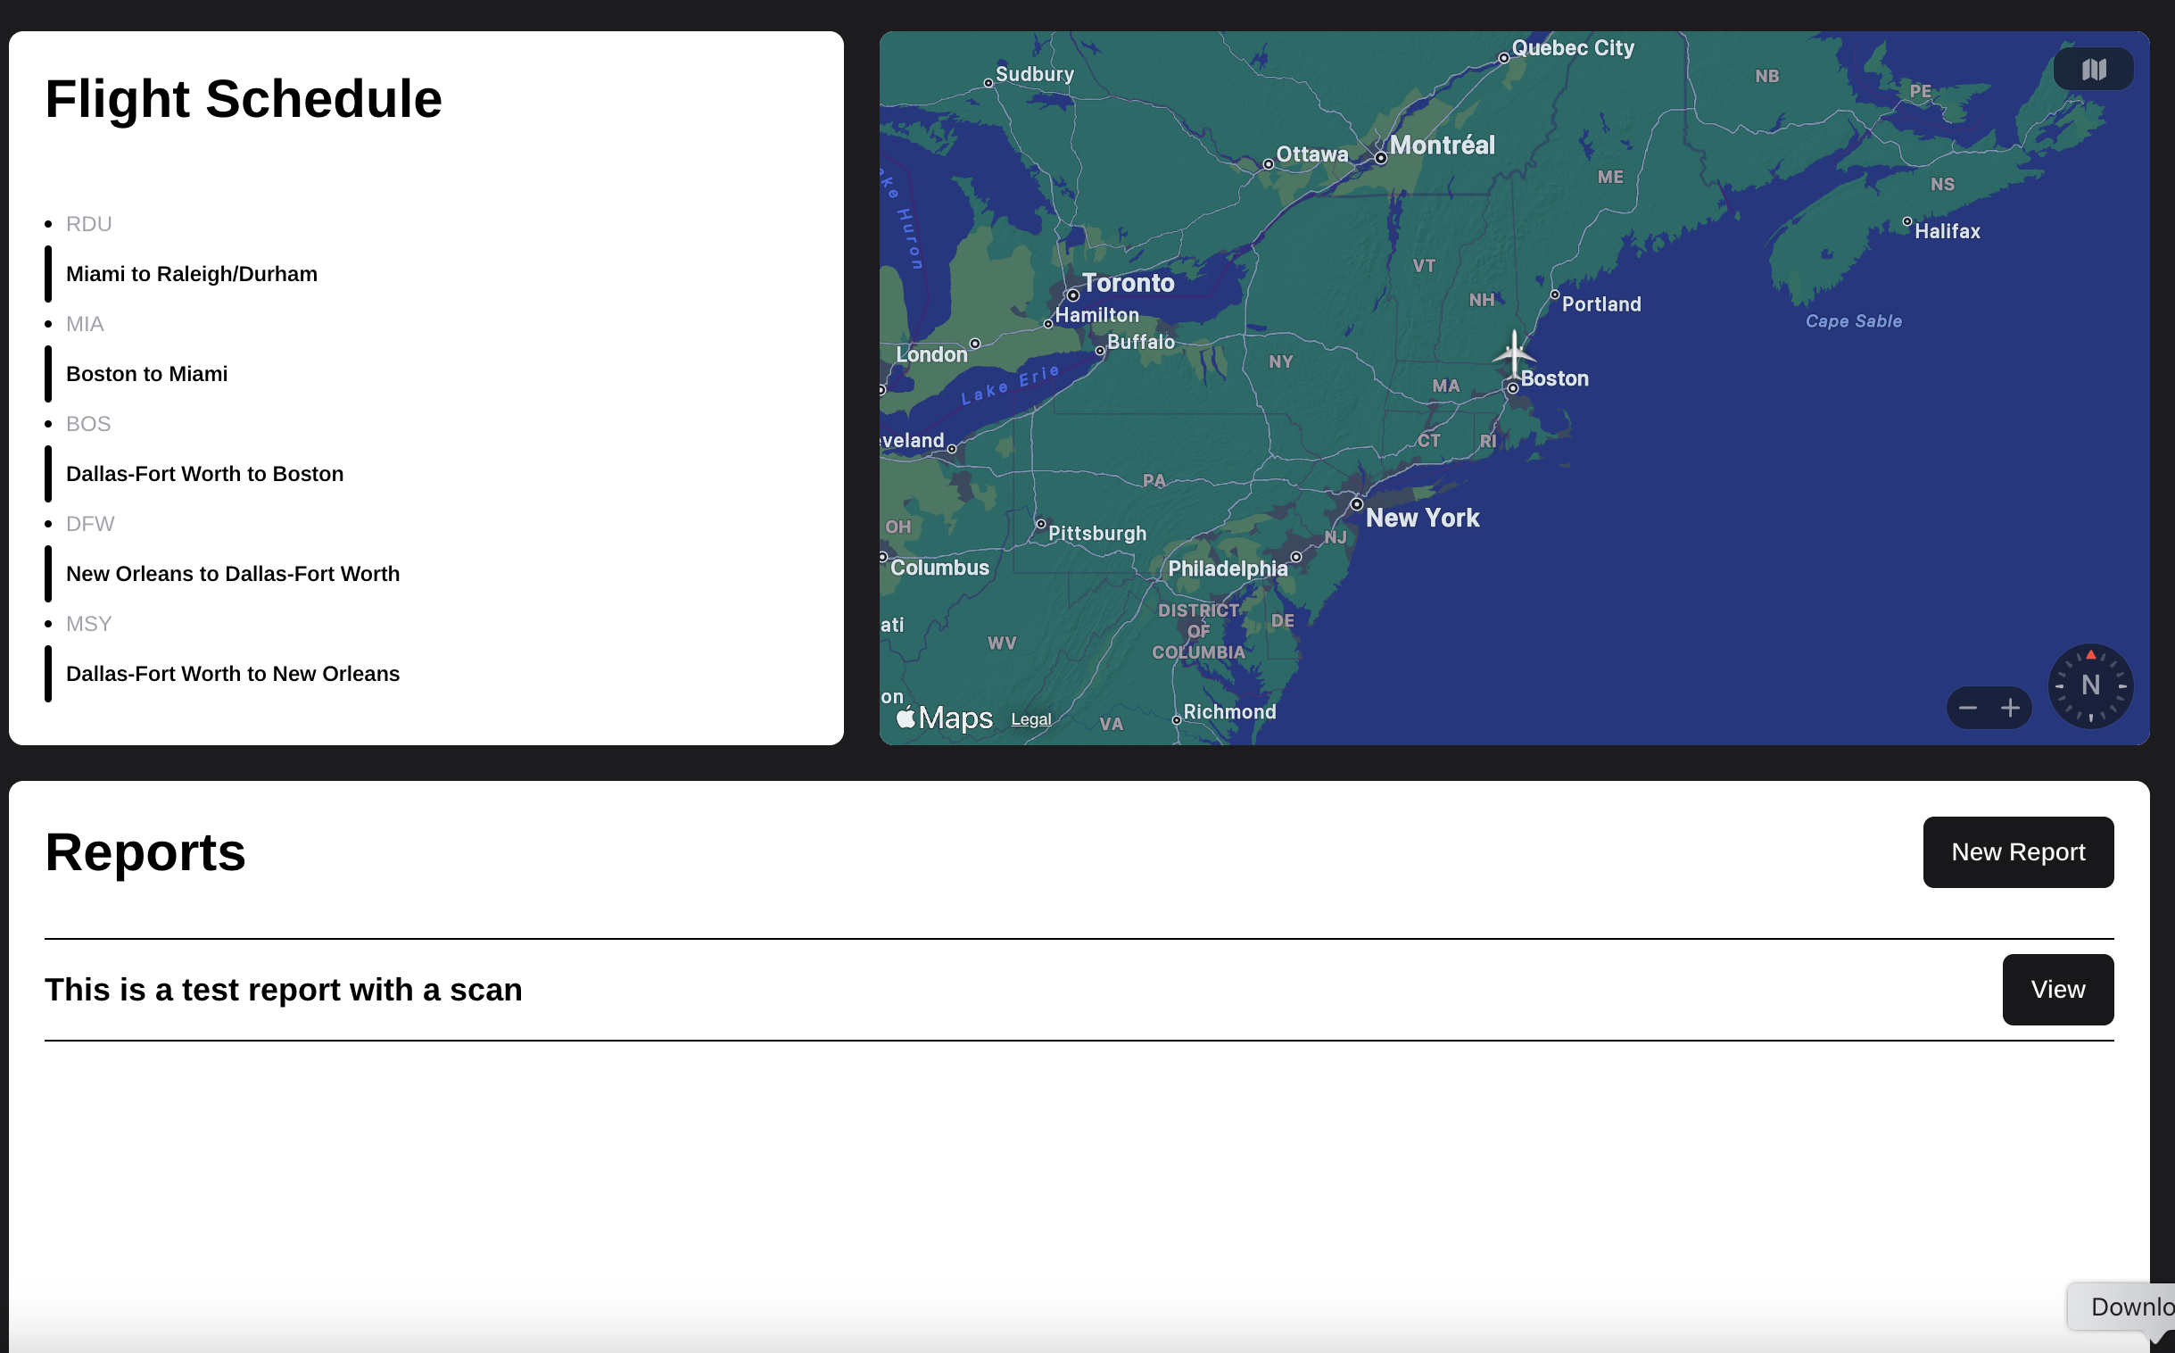Select Dallas-Fort Worth to New Orleans flight
Viewport: 2175px width, 1353px height.
(233, 674)
